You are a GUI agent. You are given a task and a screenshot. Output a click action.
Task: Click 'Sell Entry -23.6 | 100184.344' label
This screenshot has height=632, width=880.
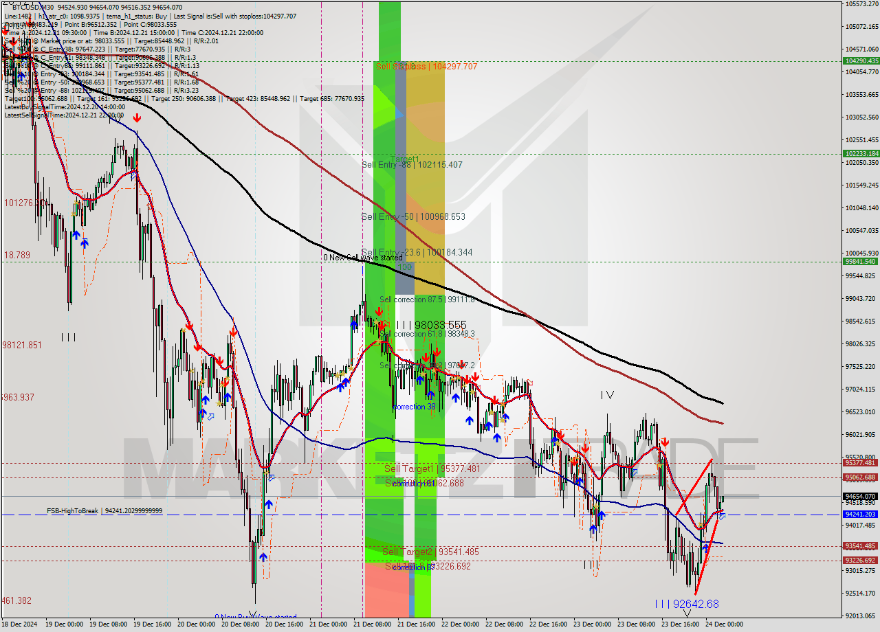tap(417, 253)
